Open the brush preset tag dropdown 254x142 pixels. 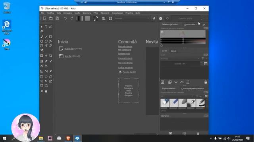click(177, 96)
